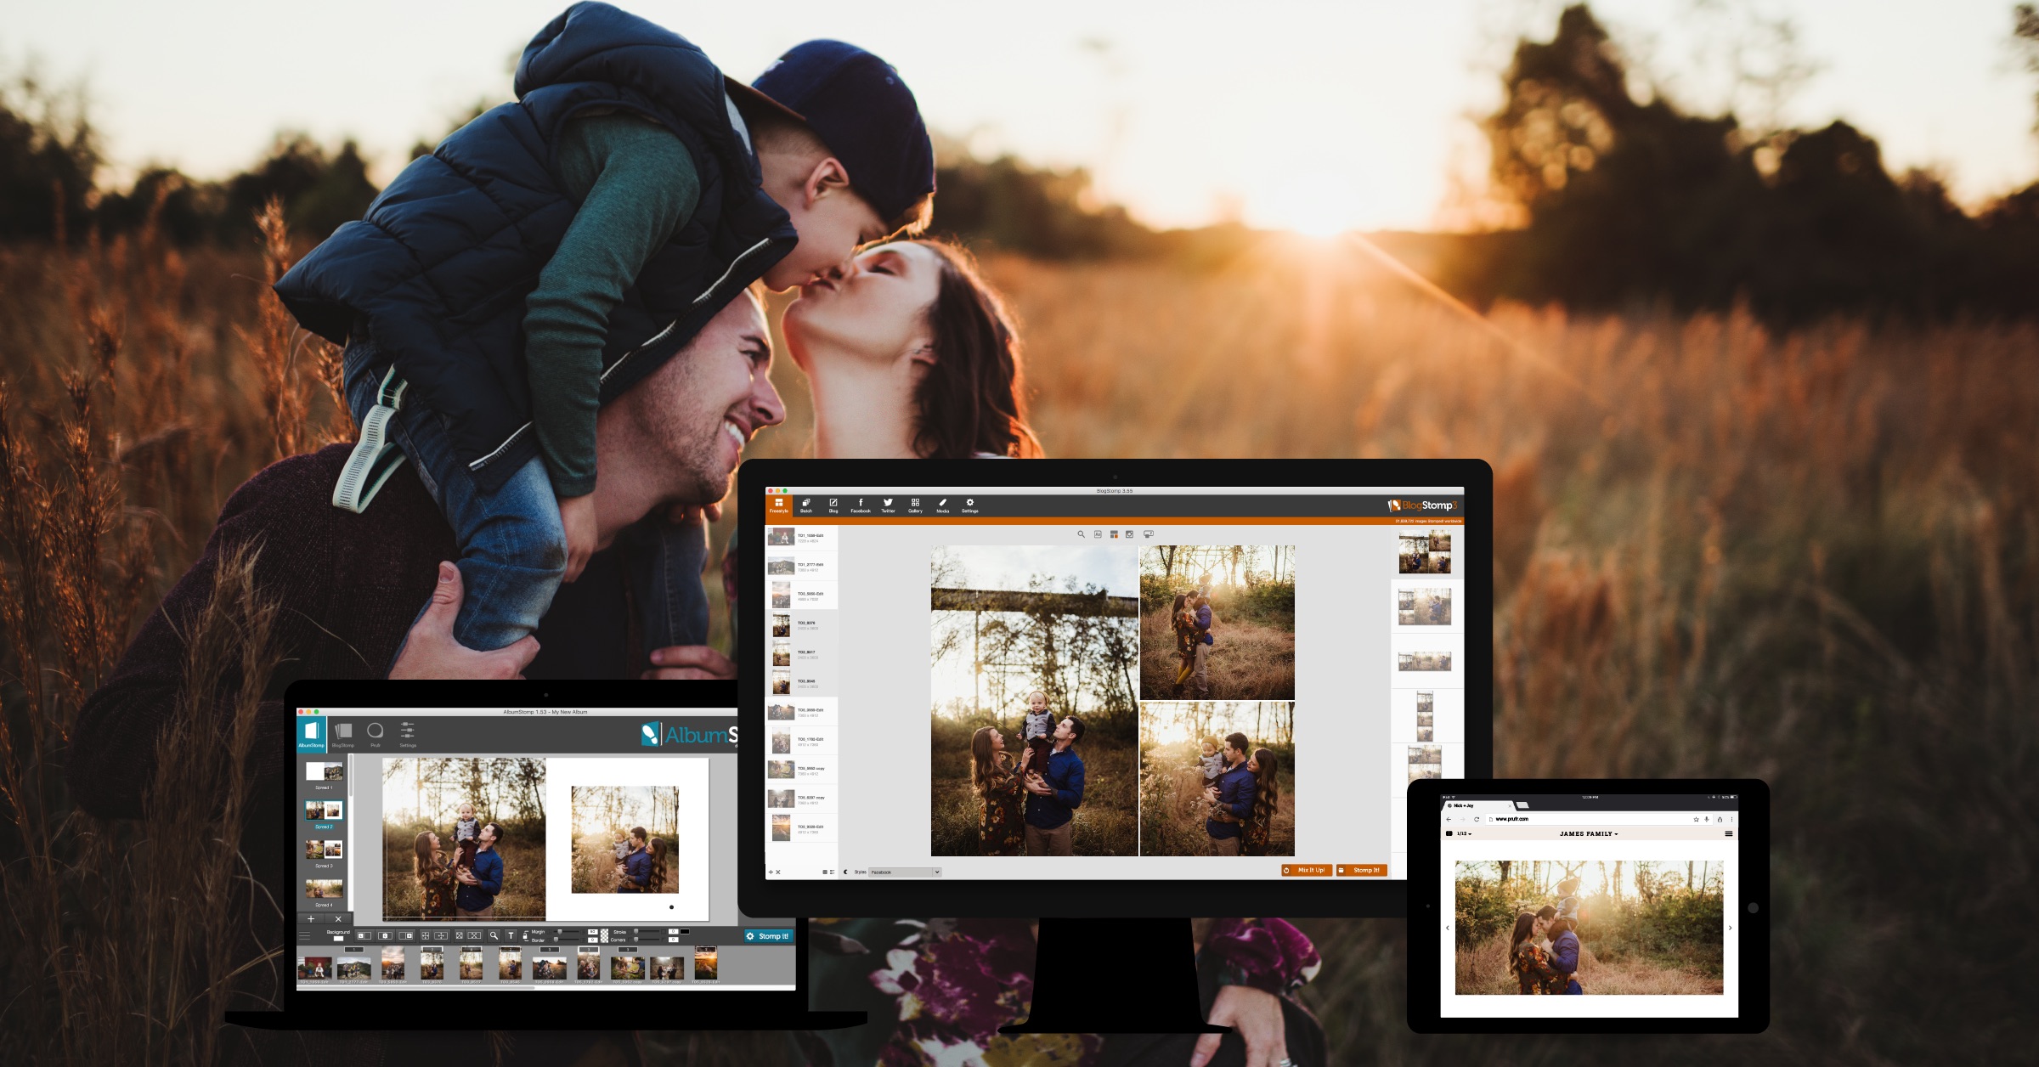
Task: Switch BlogStomp image list to thumbnail view
Action: click(x=825, y=872)
